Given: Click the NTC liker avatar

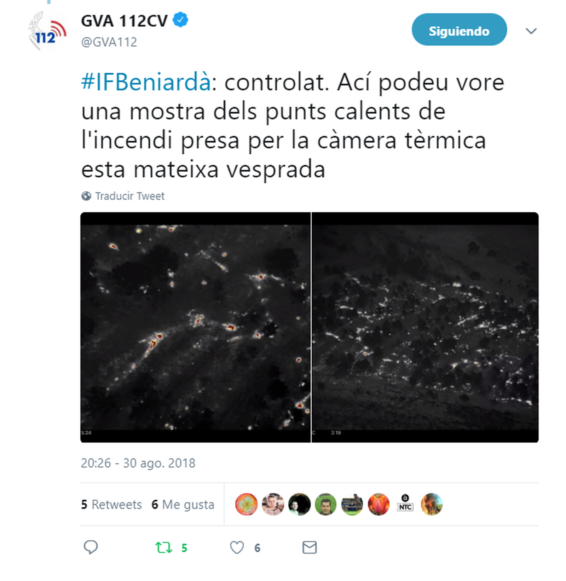Looking at the screenshot, I should 405,504.
